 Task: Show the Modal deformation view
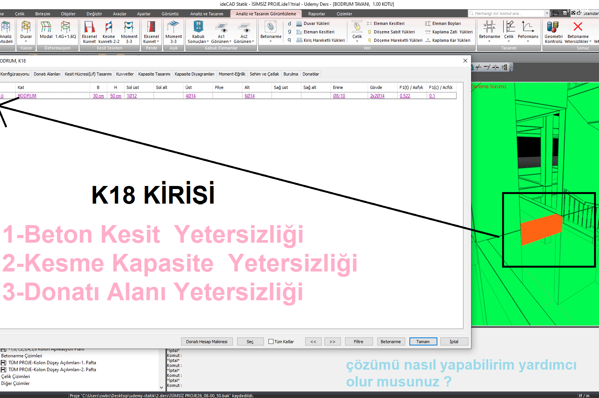pos(46,30)
